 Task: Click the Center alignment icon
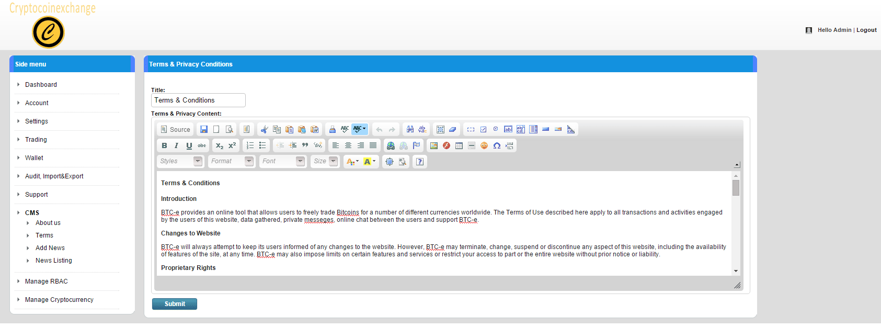coord(348,145)
